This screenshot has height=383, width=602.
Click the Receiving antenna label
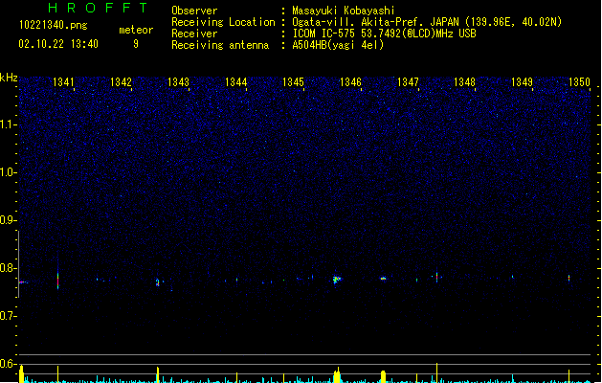pyautogui.click(x=220, y=45)
